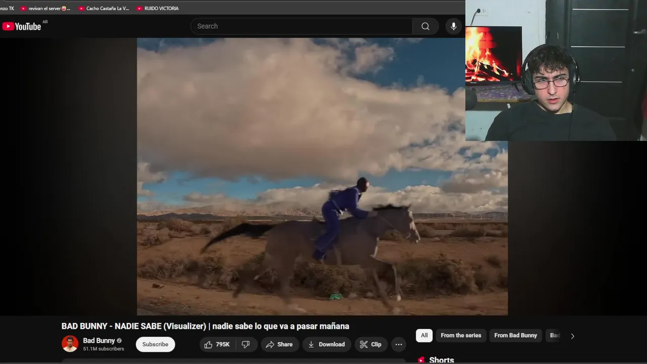
Task: Select the From the series chip
Action: 461,335
